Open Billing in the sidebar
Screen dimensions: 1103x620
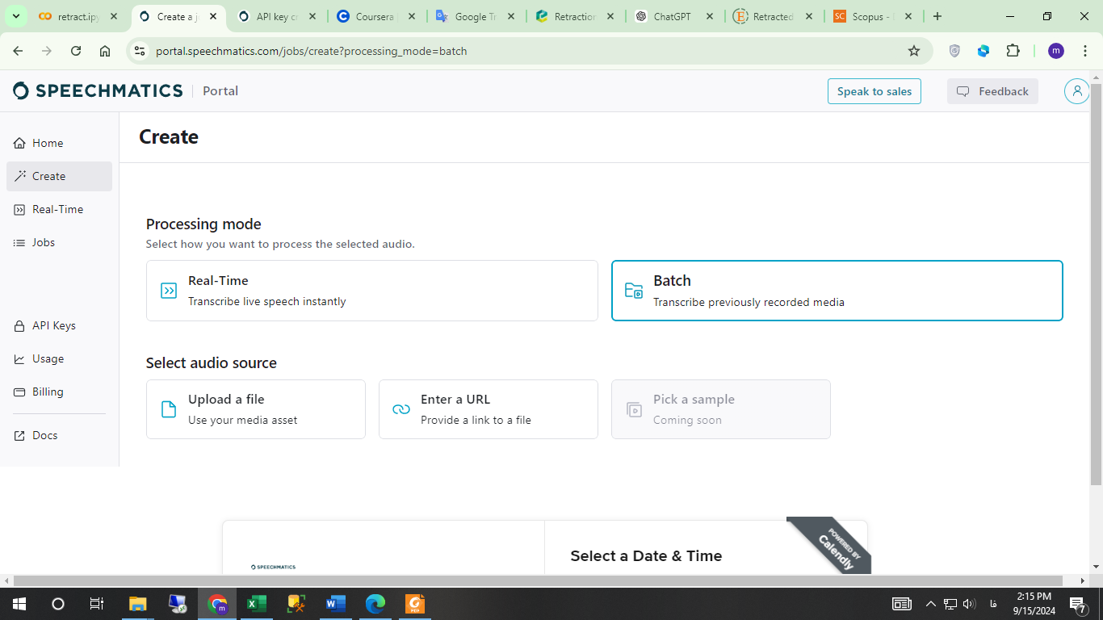coord(59,392)
